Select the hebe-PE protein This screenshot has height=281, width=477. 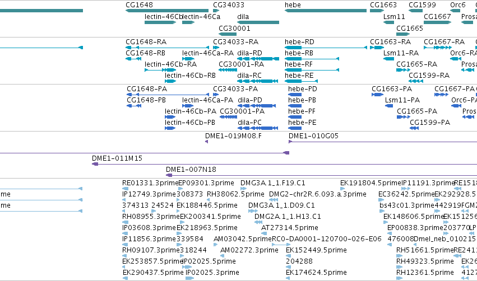295,128
